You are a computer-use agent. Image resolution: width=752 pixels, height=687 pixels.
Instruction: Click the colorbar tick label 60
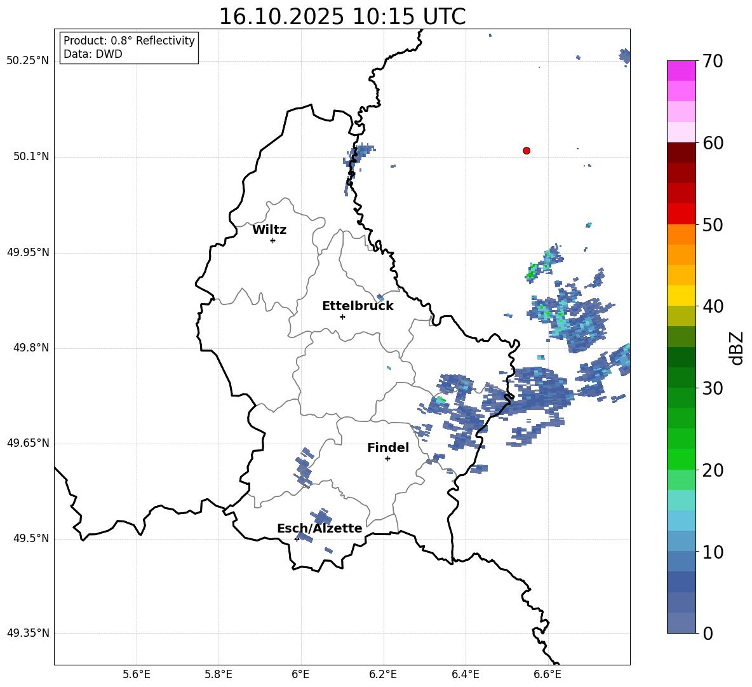click(713, 143)
